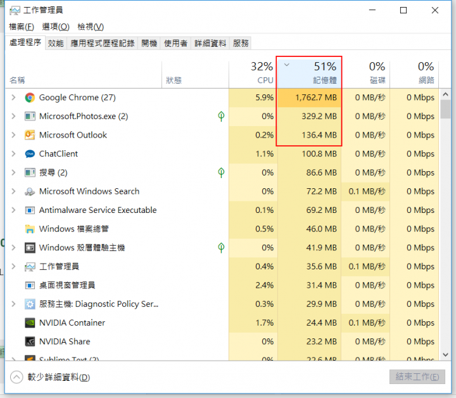This screenshot has width=456, height=398.
Task: Sort by the CPU column header
Action: 253,74
